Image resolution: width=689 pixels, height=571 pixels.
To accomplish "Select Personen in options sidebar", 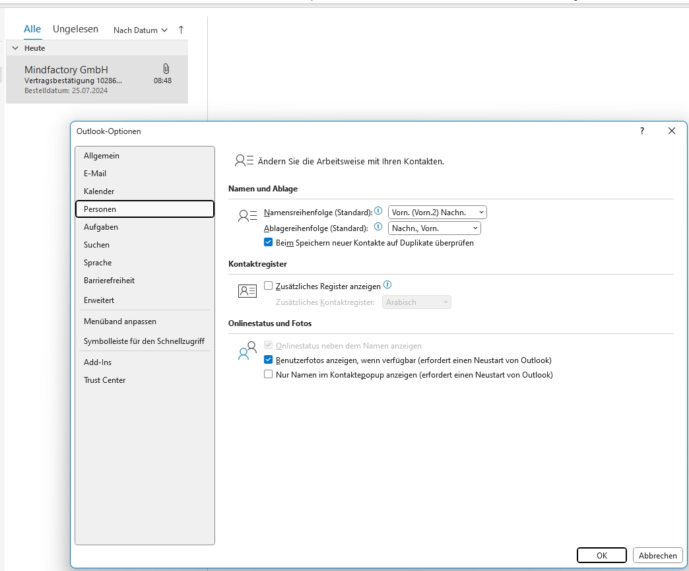I will click(x=145, y=209).
